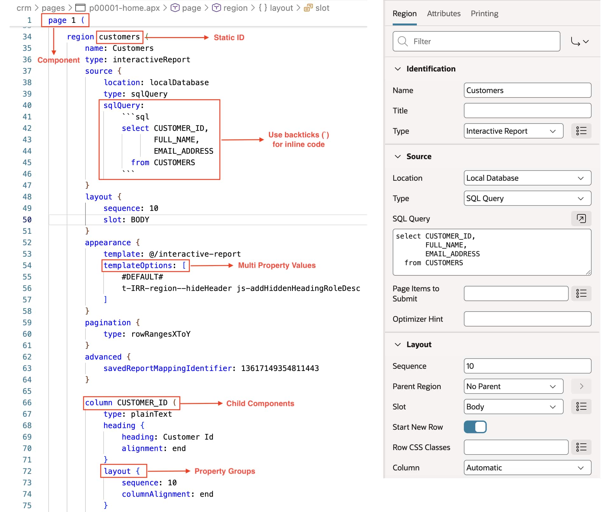
Task: Click crm in the breadcrumb path
Action: pyautogui.click(x=24, y=8)
